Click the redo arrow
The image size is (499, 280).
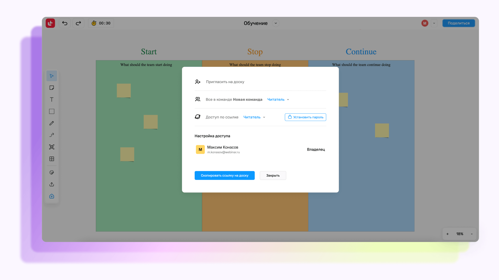pos(78,23)
